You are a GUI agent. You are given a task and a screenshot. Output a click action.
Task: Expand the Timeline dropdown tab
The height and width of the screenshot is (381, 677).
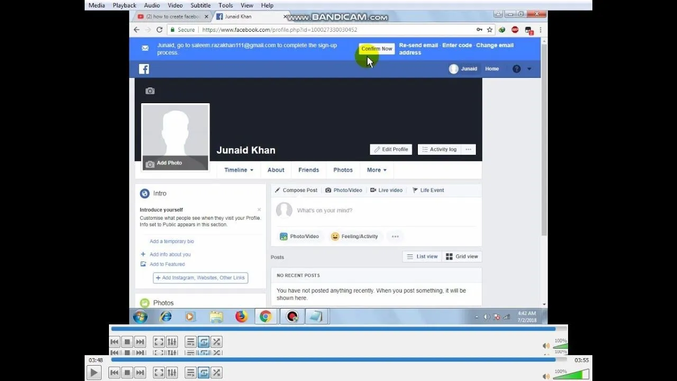click(x=239, y=170)
